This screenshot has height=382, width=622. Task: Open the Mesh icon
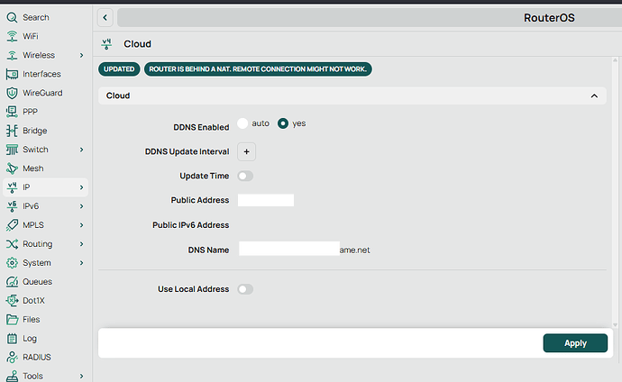[12, 168]
